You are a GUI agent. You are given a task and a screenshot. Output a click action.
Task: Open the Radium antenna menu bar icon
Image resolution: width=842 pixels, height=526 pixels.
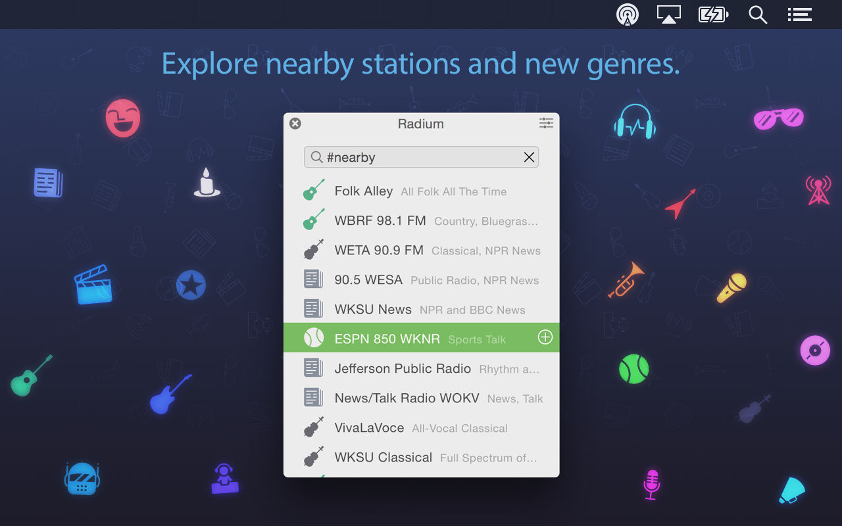(x=628, y=14)
